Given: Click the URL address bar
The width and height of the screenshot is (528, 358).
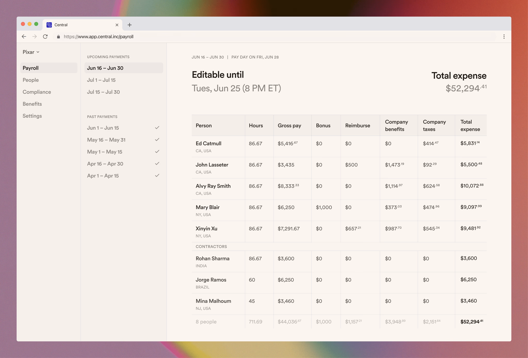Looking at the screenshot, I should (275, 37).
